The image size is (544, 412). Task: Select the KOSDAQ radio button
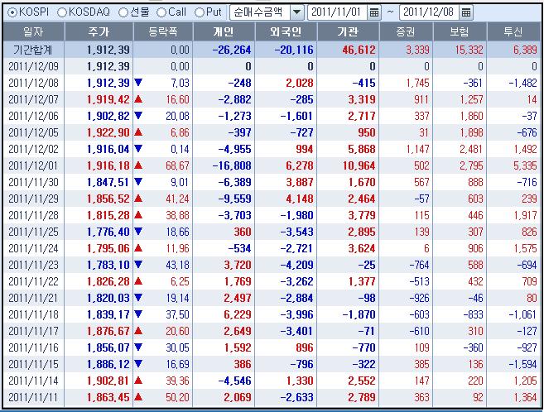62,12
